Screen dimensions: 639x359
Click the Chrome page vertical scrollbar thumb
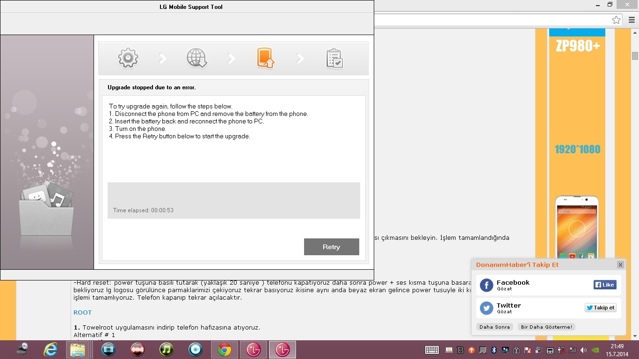(x=635, y=56)
